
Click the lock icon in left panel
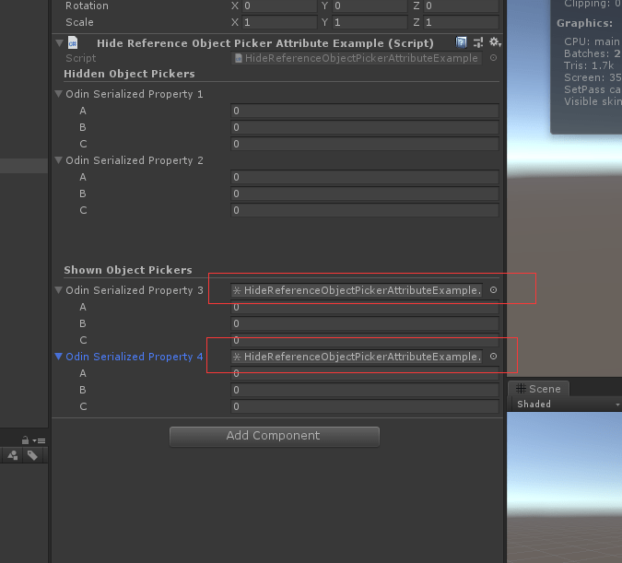(x=25, y=440)
